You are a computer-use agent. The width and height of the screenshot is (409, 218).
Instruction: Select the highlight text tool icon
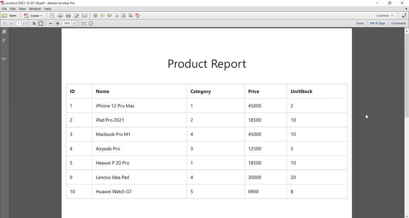[x=109, y=16]
